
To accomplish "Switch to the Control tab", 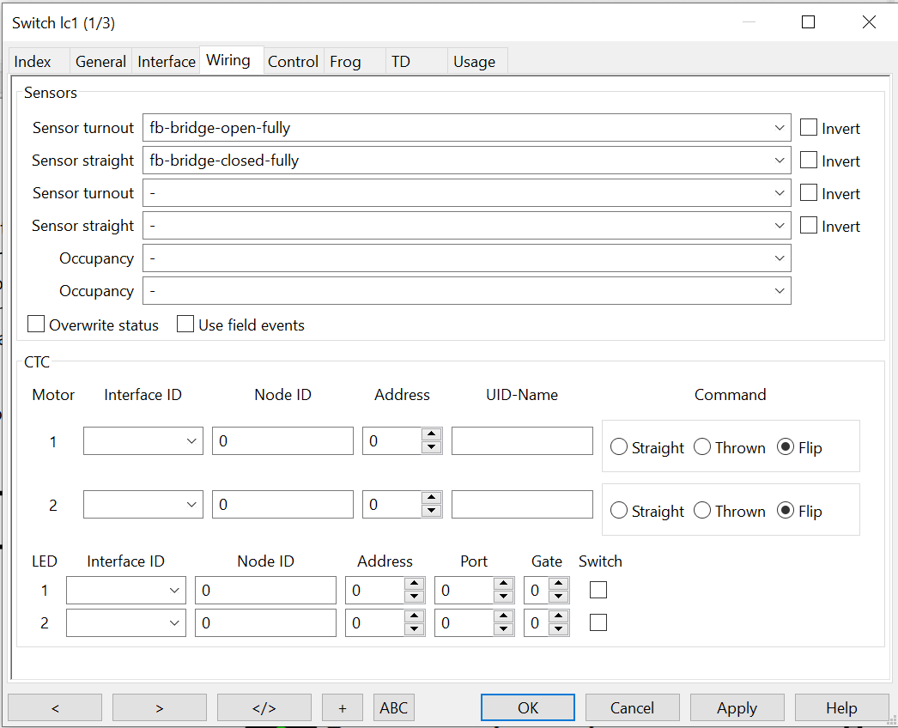I will click(293, 61).
